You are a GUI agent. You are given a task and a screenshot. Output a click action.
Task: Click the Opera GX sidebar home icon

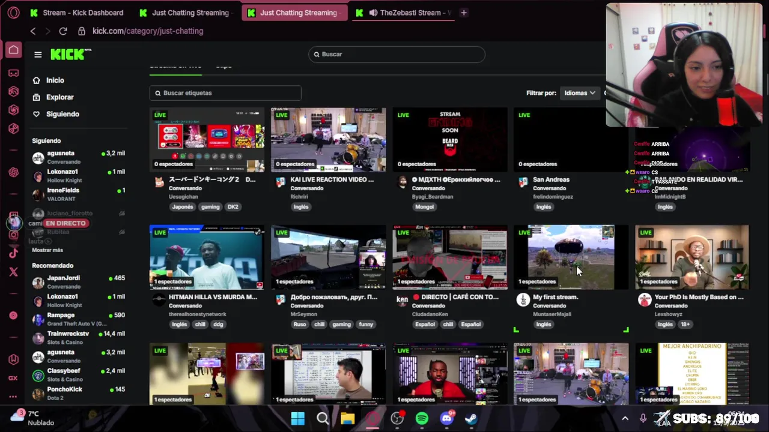13,50
